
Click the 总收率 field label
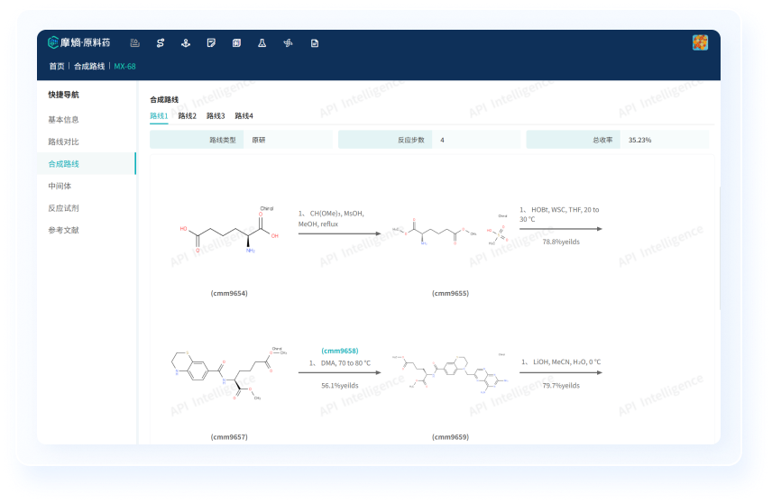point(602,141)
